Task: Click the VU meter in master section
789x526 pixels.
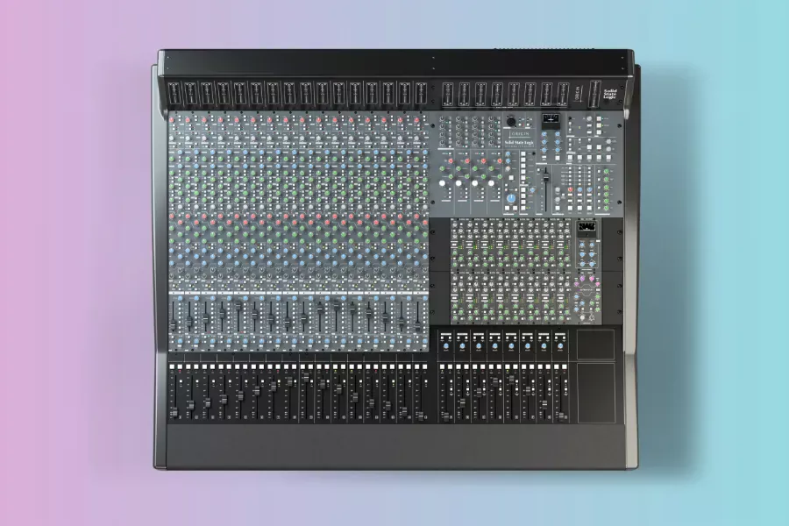Action: tap(551, 118)
